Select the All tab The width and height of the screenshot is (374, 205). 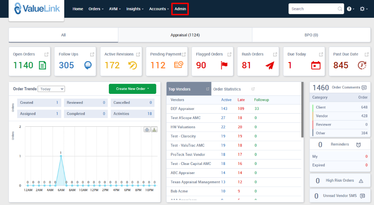click(63, 35)
